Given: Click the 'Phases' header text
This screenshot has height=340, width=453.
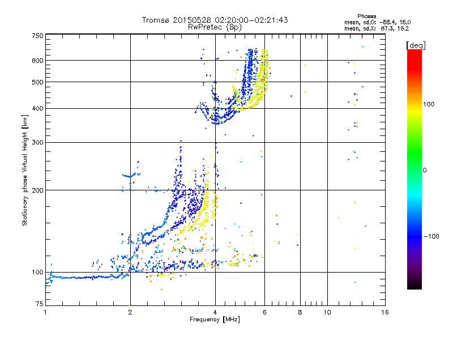Looking at the screenshot, I should [x=366, y=16].
